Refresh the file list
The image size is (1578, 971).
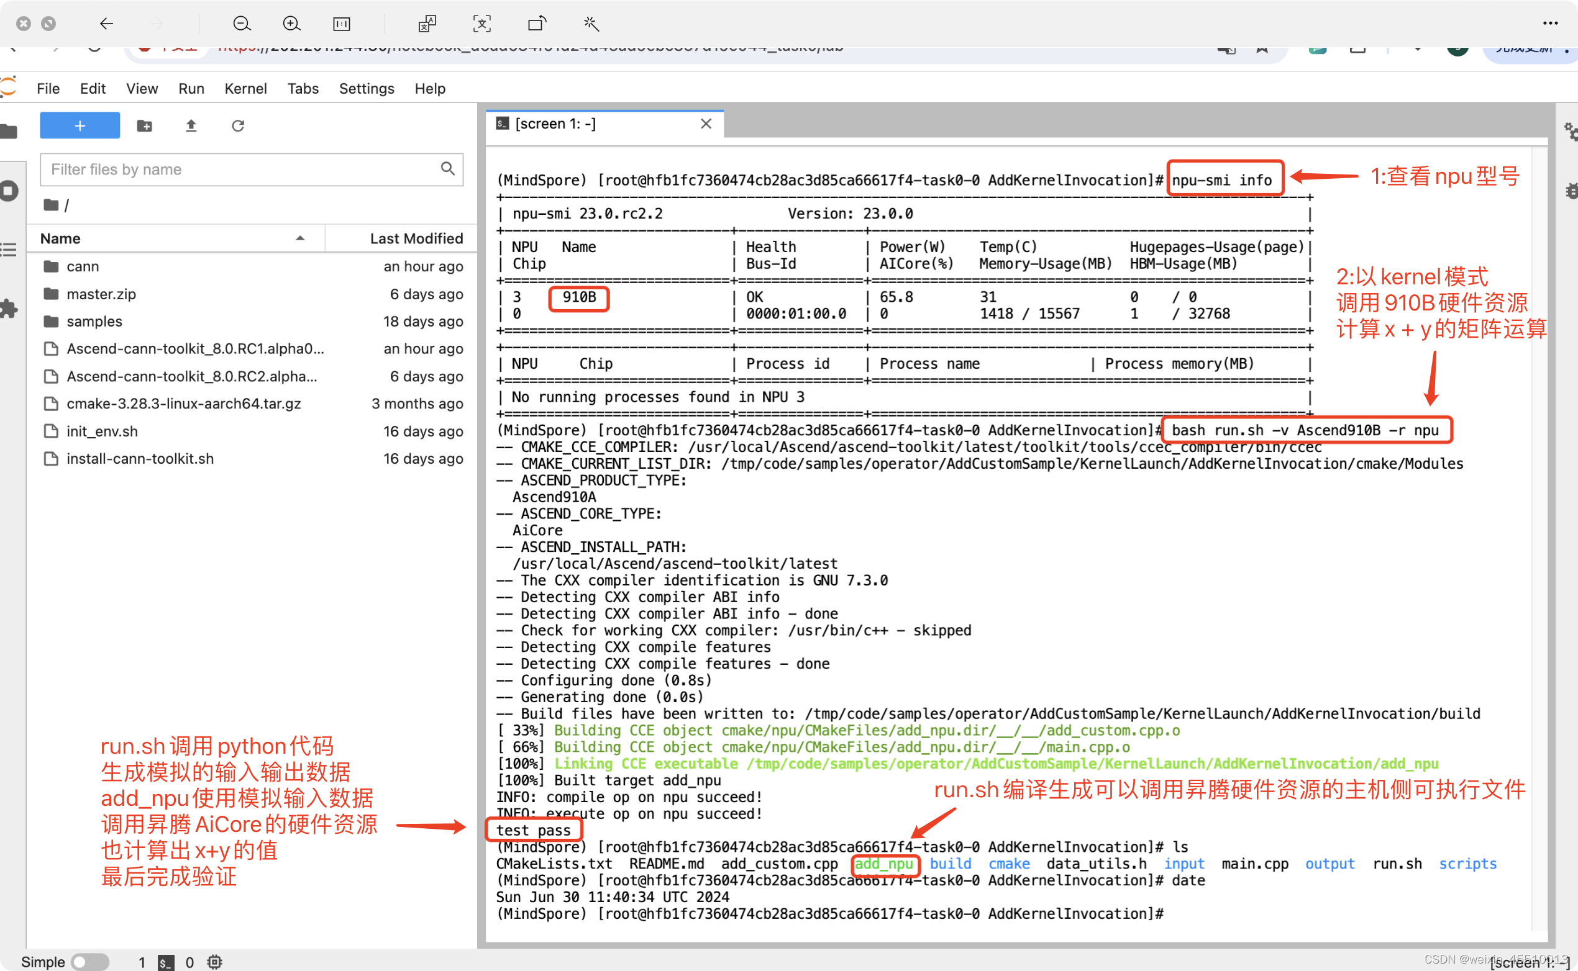pos(238,125)
